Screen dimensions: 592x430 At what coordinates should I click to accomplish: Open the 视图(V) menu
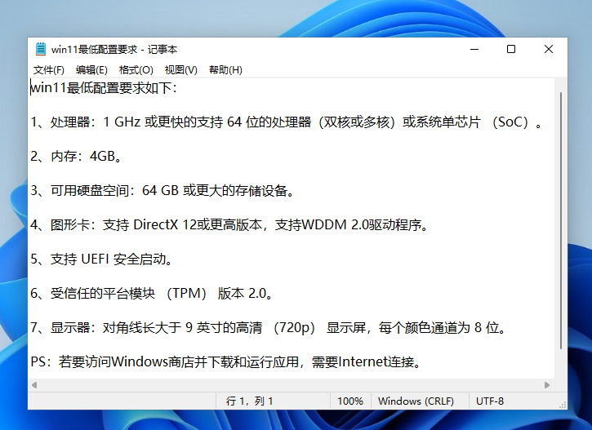pos(180,70)
